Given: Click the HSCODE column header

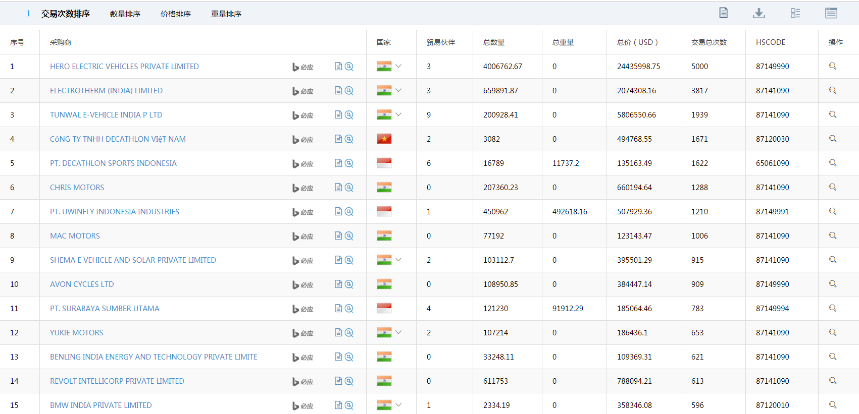Looking at the screenshot, I should [x=771, y=42].
